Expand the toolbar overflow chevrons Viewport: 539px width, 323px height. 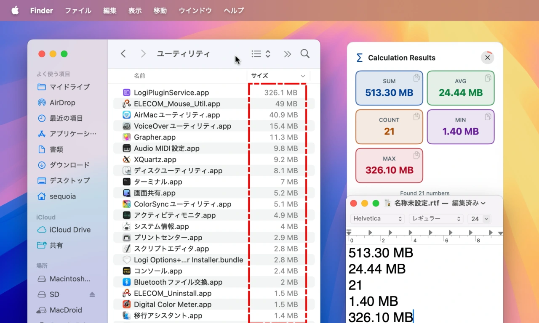pyautogui.click(x=287, y=54)
